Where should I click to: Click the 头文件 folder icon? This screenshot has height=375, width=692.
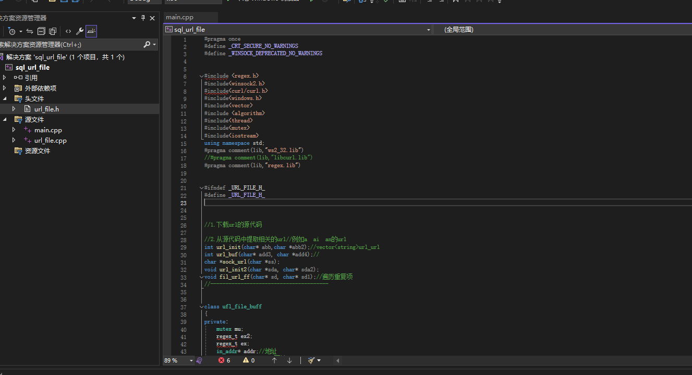(18, 98)
